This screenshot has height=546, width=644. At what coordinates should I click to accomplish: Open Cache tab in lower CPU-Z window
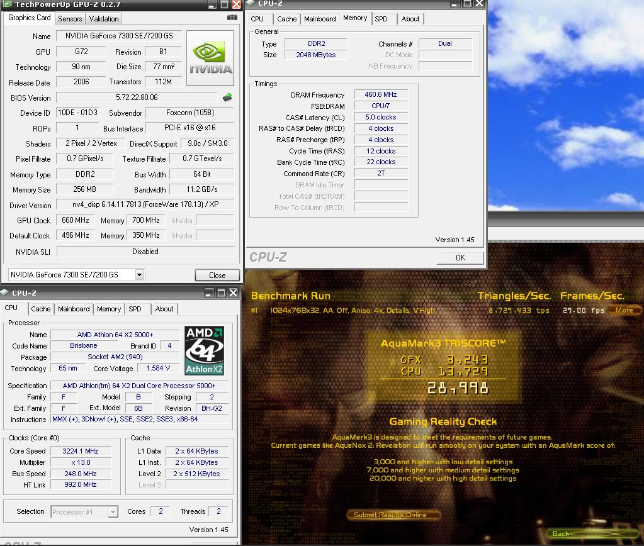pyautogui.click(x=41, y=309)
